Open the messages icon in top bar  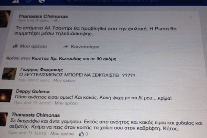coord(29,1)
